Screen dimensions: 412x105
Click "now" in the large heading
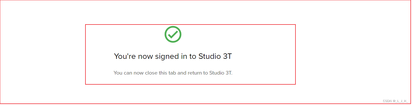pyautogui.click(x=145, y=56)
